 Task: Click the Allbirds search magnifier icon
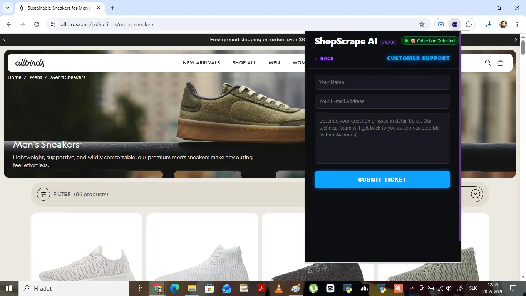click(x=488, y=63)
